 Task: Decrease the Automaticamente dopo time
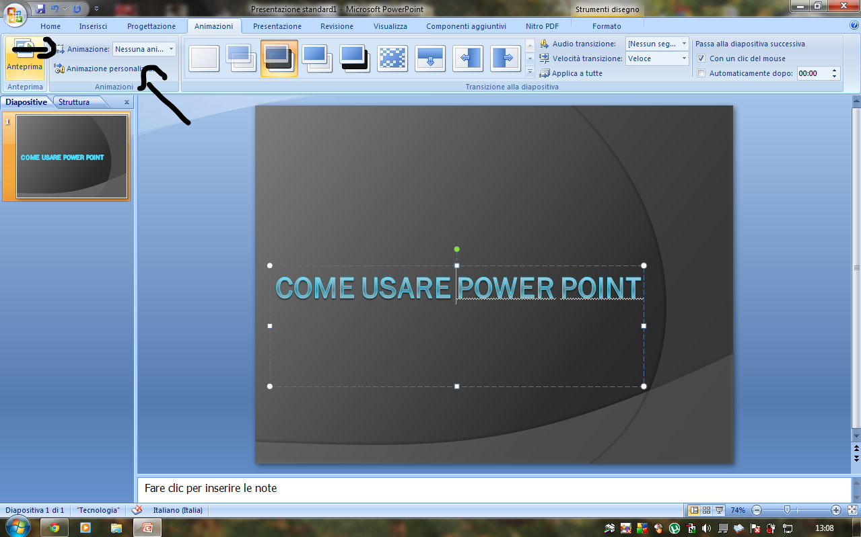(x=835, y=77)
